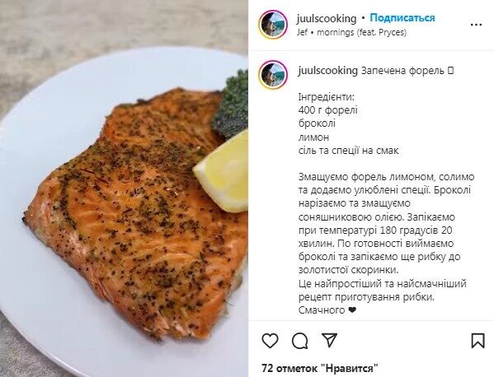The height and width of the screenshot is (377, 494).
Task: Open the three-dot more options menu
Action: 476,25
